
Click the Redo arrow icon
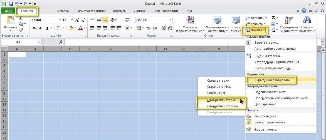pyautogui.click(x=26, y=4)
